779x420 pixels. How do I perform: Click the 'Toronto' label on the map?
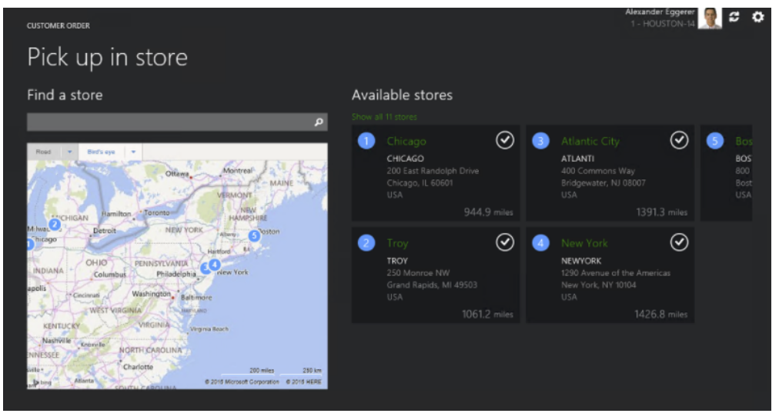point(156,212)
